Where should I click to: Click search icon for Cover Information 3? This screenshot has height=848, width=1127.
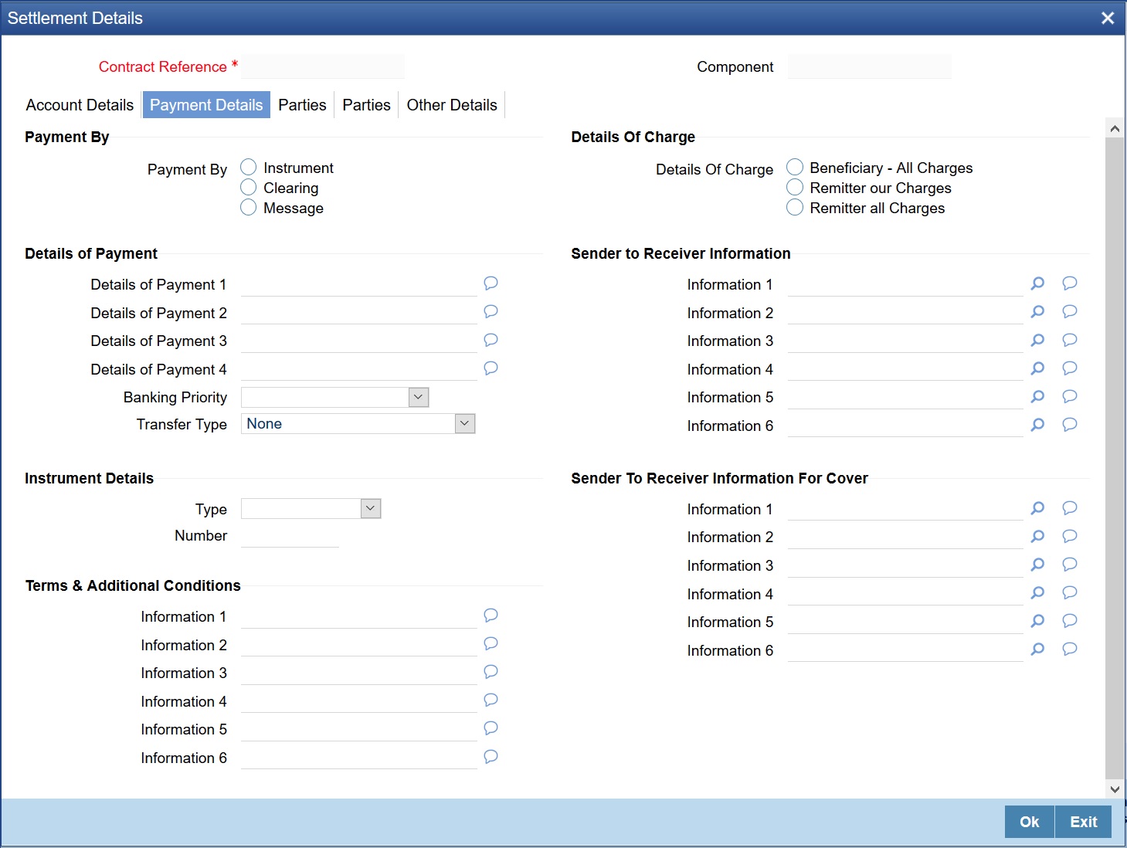pos(1037,565)
